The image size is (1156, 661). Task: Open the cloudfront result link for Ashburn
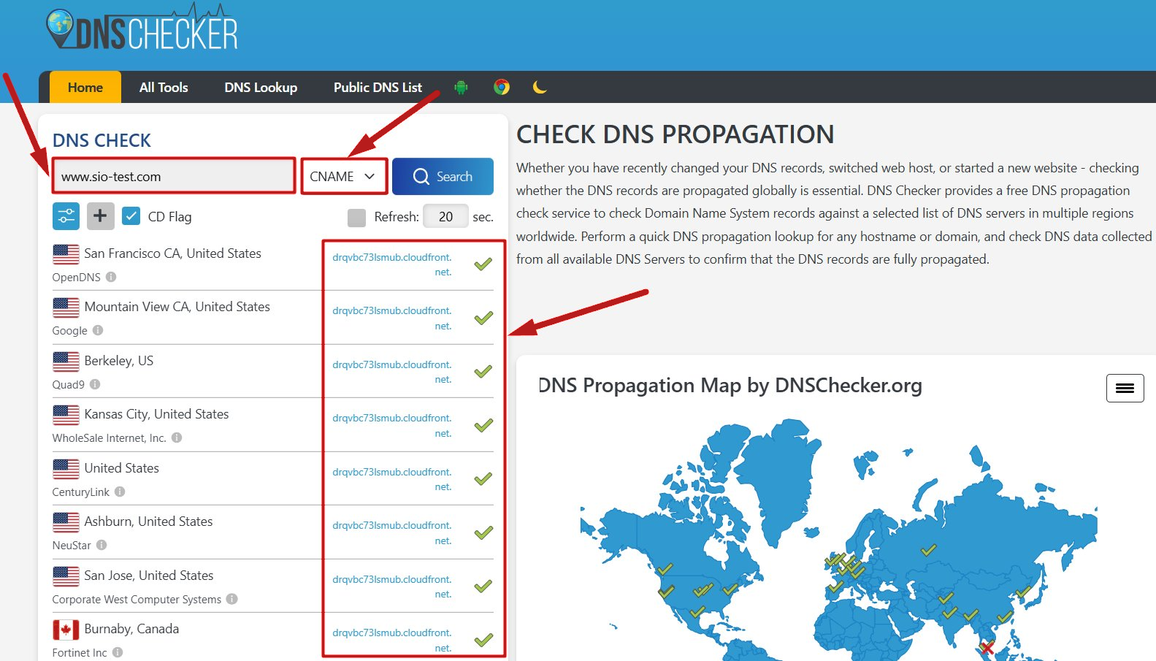click(x=392, y=532)
